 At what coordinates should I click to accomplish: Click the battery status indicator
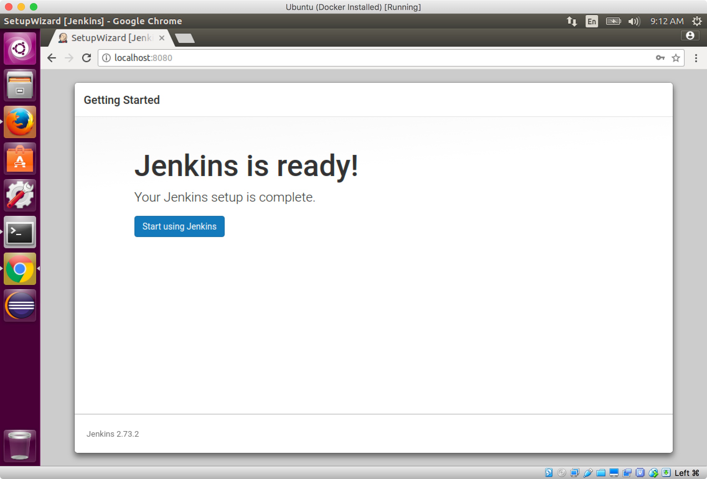coord(613,21)
